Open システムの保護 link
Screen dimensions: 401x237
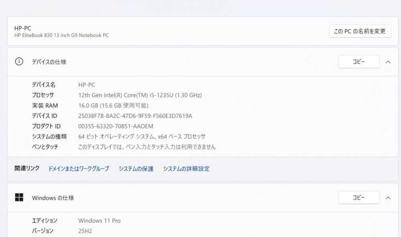point(136,169)
